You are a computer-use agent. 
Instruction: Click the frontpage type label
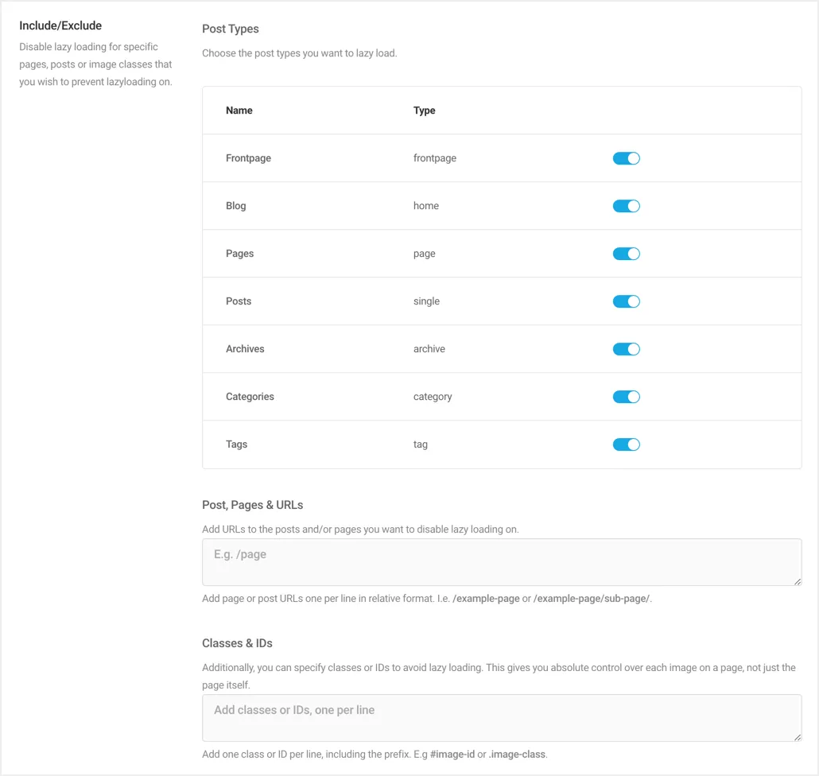(x=434, y=157)
